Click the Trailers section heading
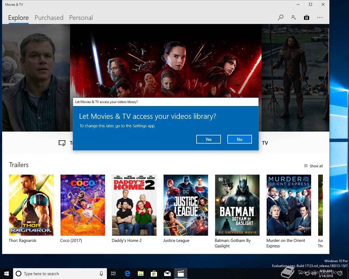 coord(19,165)
